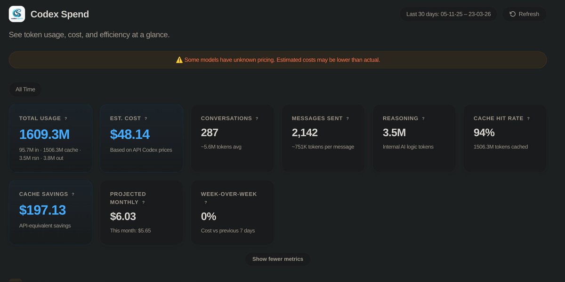Image resolution: width=565 pixels, height=282 pixels.
Task: Click the unknown pricing warning text
Action: [x=282, y=60]
